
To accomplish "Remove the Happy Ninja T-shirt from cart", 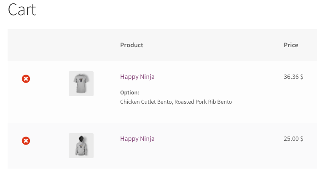I will (x=26, y=79).
